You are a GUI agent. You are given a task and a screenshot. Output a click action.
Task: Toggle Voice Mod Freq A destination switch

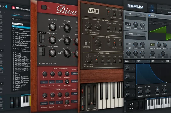[x=109, y=27]
